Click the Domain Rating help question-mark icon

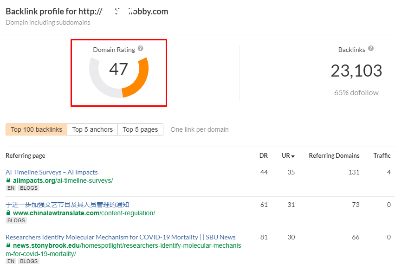pyautogui.click(x=141, y=49)
